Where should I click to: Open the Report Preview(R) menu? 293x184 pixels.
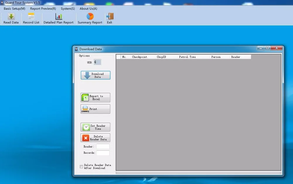click(43, 8)
